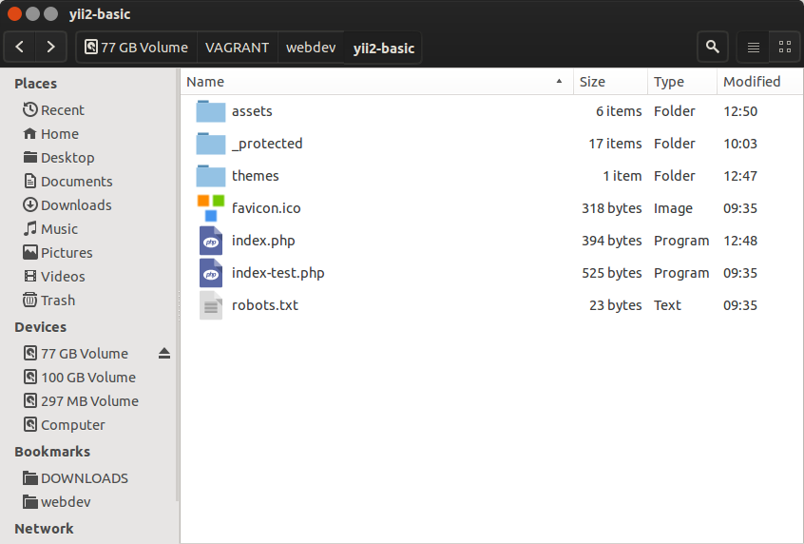
Task: Sort files by Modified column
Action: click(756, 82)
